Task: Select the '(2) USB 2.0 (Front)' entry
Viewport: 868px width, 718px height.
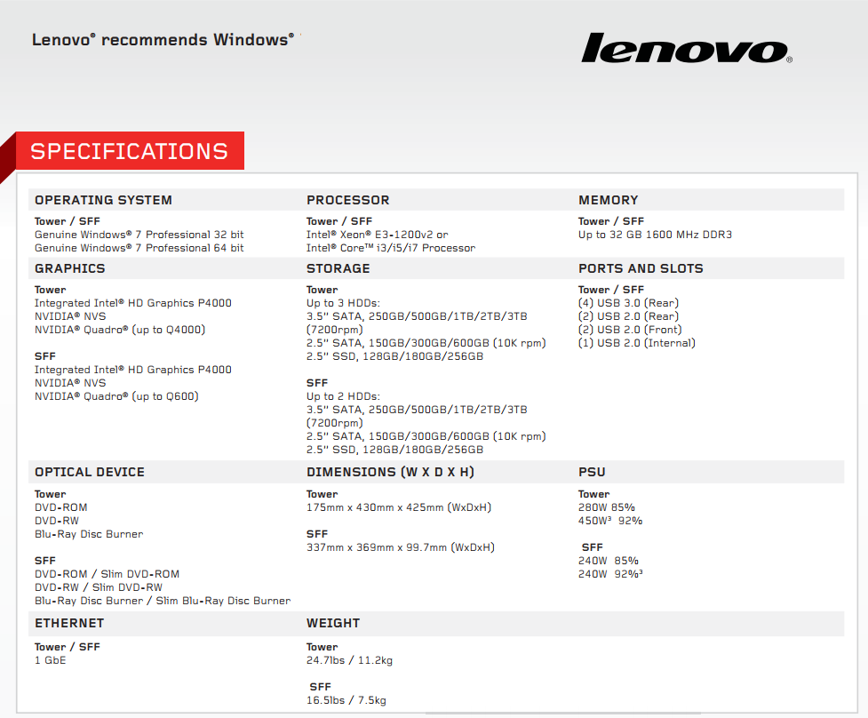Action: pyautogui.click(x=630, y=330)
